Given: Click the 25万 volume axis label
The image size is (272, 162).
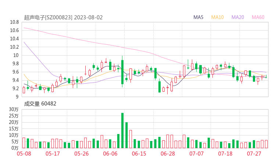Looking at the screenshot, I should (x=14, y=116).
